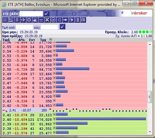Expand the 2.41 bid row
The height and width of the screenshot is (138, 155).
[x=54, y=114]
